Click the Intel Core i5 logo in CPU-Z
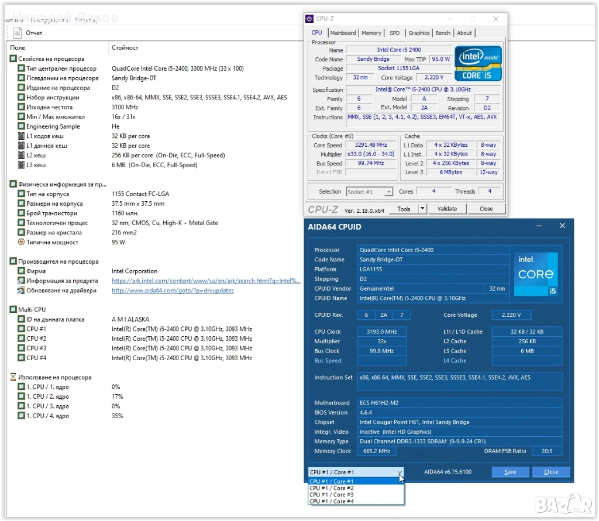This screenshot has height=521, width=599. (478, 63)
